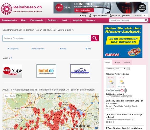The image size is (150, 130).
Task: Expand the Branchenbuch menu
Action: coord(10,20)
